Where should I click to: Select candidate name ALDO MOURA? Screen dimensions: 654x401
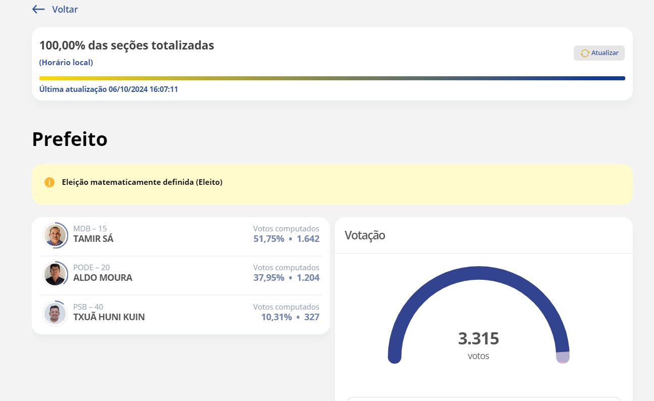point(103,278)
